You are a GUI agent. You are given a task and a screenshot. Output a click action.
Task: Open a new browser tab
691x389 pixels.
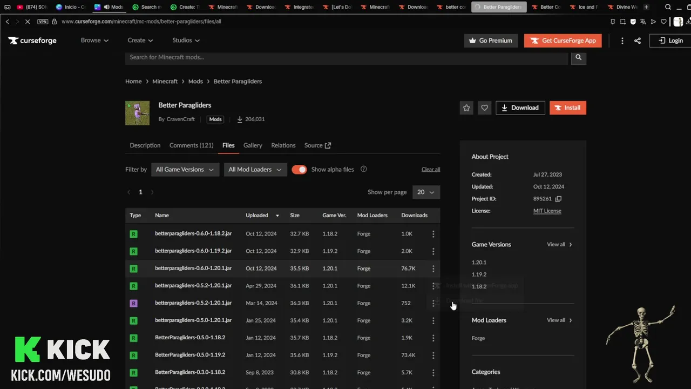click(x=646, y=7)
